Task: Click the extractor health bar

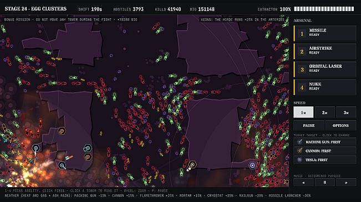Action: point(324,9)
